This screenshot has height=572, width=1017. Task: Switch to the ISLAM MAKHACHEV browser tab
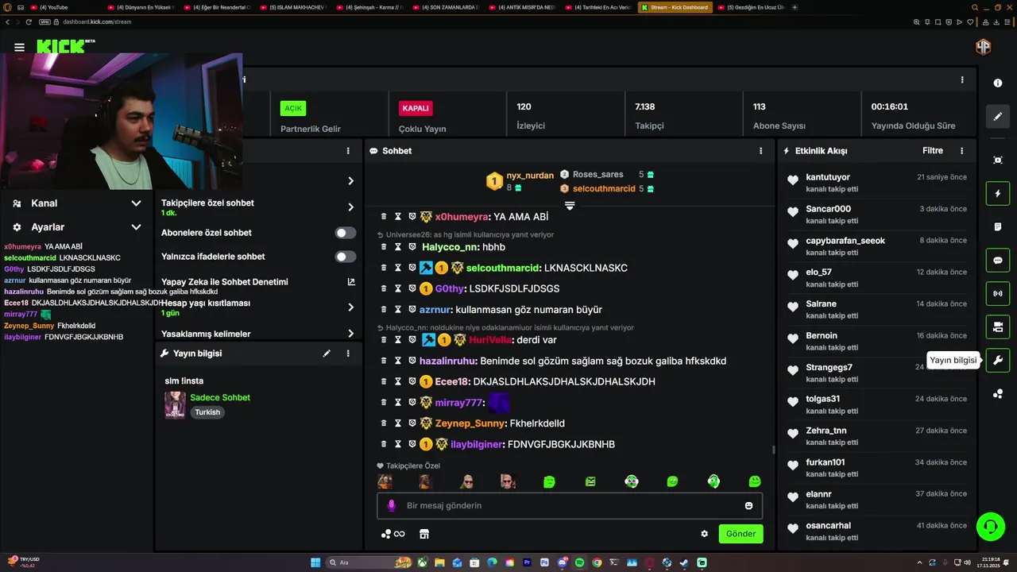(293, 7)
